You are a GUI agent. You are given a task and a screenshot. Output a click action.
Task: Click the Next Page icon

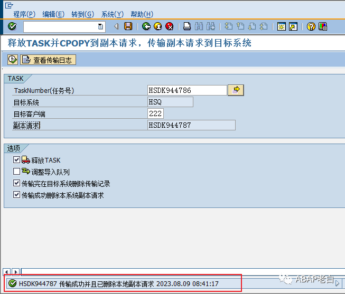[x=252, y=26]
